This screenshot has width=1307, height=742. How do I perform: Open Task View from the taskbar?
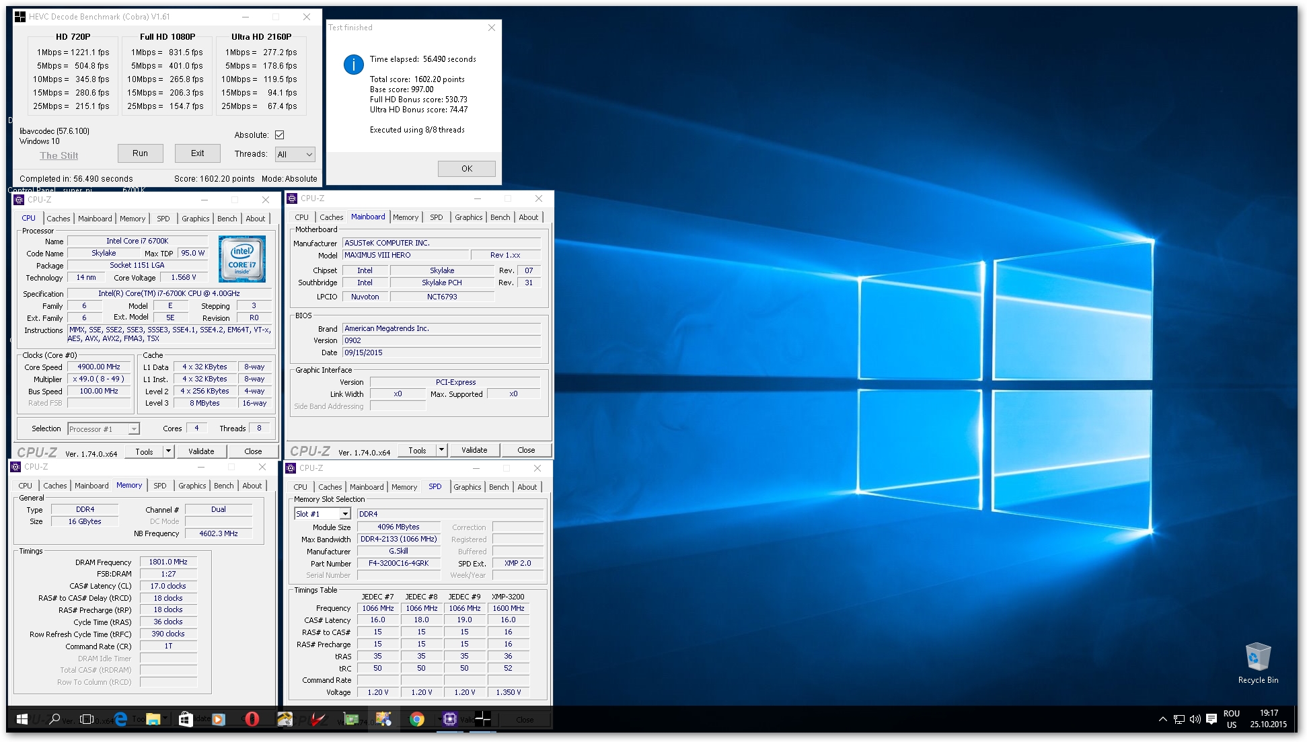point(87,719)
